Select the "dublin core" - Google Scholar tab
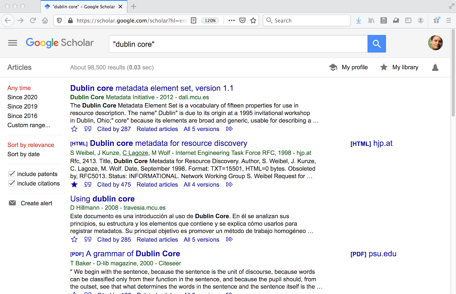The width and height of the screenshot is (456, 294). 84,7
